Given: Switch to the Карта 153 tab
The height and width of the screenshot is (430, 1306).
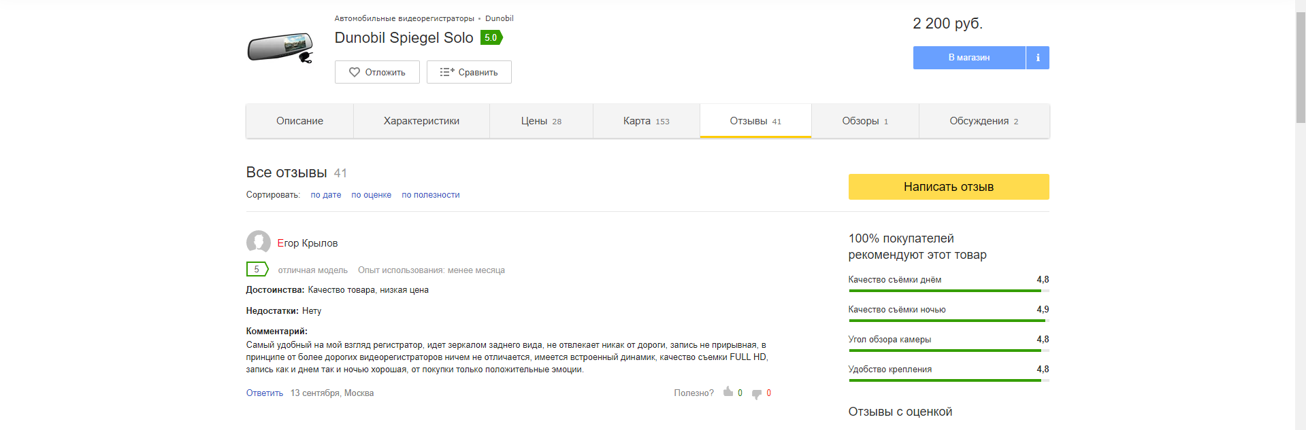Looking at the screenshot, I should coord(647,121).
